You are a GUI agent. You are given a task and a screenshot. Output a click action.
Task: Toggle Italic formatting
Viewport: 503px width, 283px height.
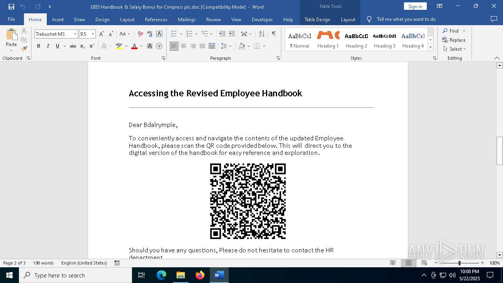[x=48, y=46]
